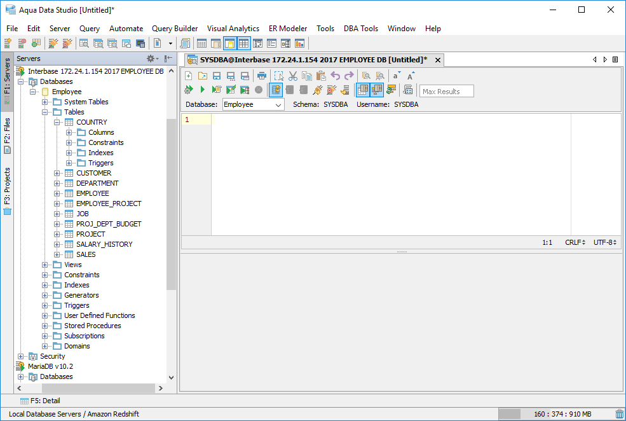The image size is (626, 421).
Task: Click the green Execute play arrow
Action: 202,90
